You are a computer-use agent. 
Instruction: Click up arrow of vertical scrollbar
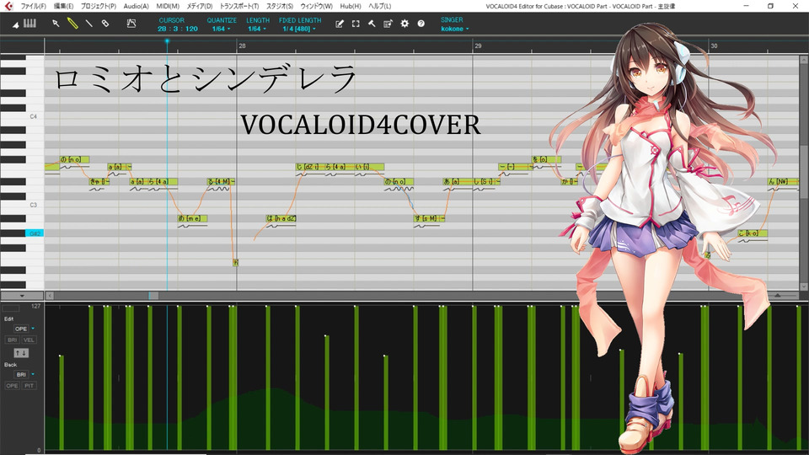click(804, 61)
